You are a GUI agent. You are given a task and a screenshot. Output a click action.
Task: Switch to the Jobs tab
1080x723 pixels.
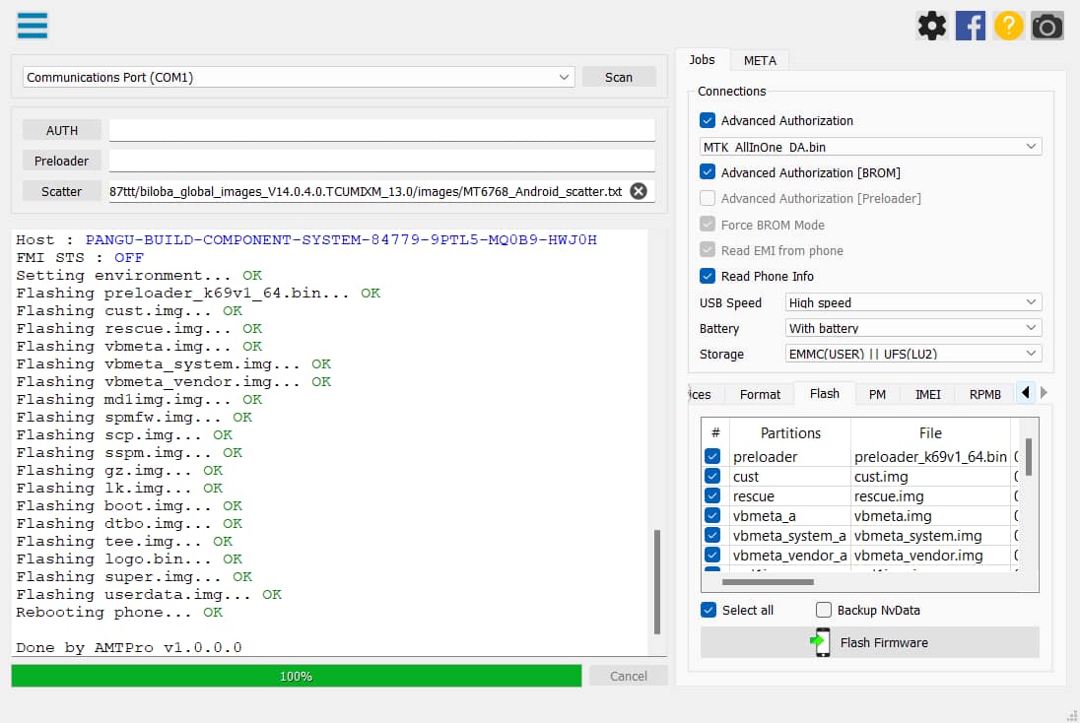[702, 60]
